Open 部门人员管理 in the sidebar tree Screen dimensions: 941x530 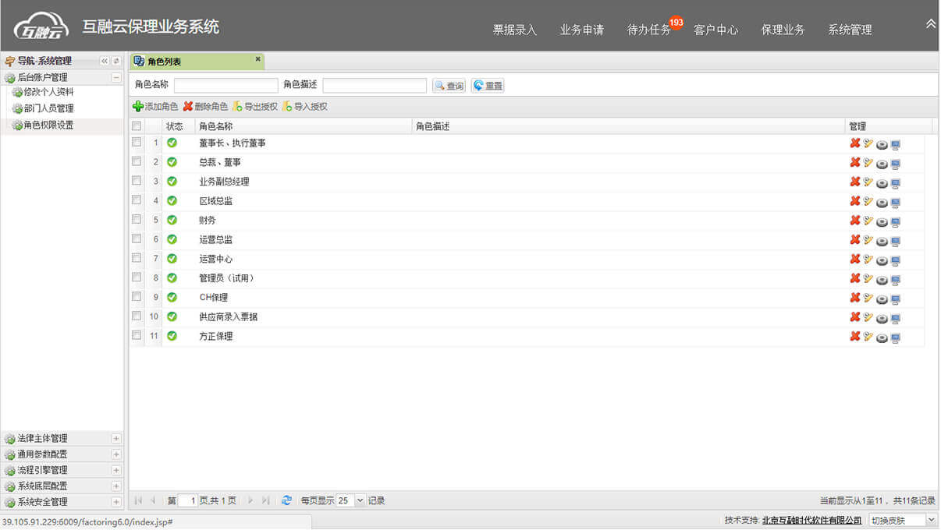click(x=48, y=108)
